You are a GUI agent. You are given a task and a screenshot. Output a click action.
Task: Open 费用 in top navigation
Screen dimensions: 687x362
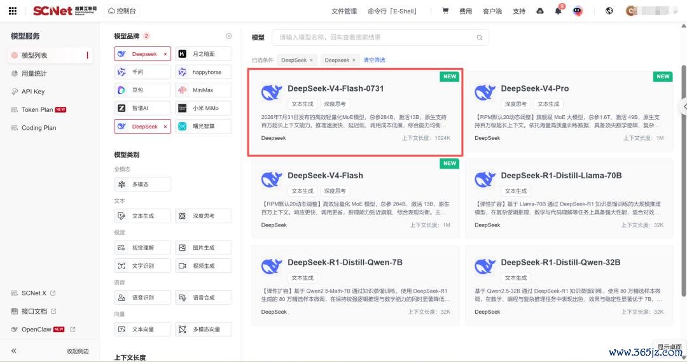click(465, 11)
